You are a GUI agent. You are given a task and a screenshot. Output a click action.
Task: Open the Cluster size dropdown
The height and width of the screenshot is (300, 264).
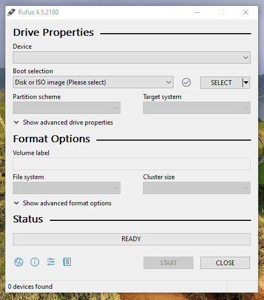tap(197, 188)
